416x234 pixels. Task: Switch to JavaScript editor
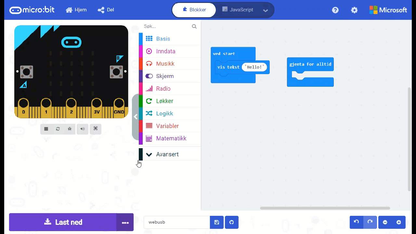click(x=238, y=10)
